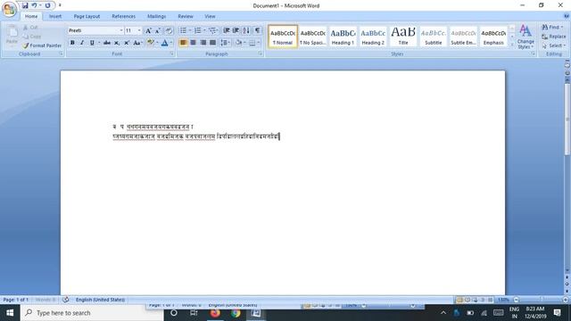Image resolution: width=571 pixels, height=321 pixels.
Task: Switch to the Insert tab
Action: tap(55, 16)
